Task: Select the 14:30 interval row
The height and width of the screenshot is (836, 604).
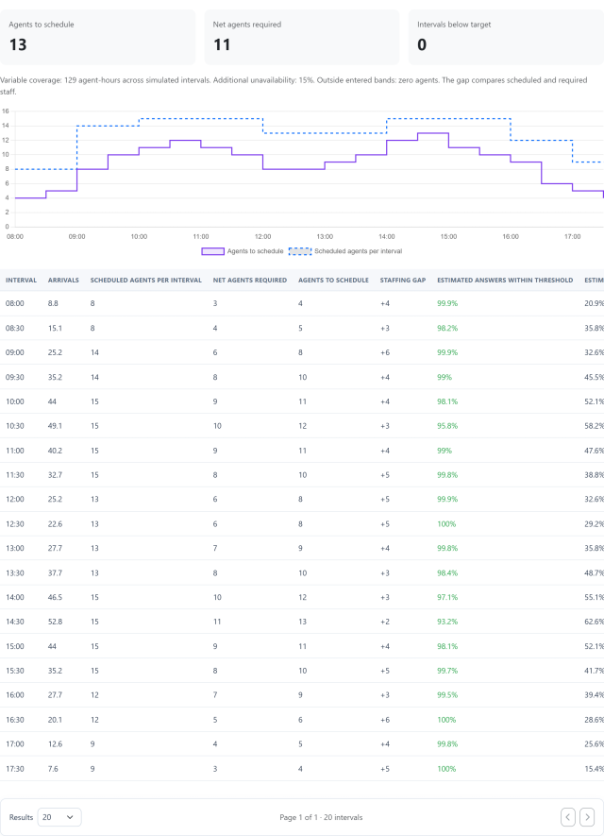Action: (302, 622)
